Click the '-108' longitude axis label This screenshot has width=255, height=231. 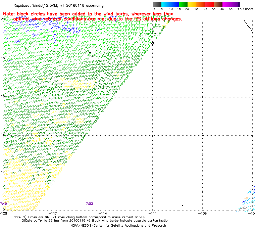[x=202, y=213]
